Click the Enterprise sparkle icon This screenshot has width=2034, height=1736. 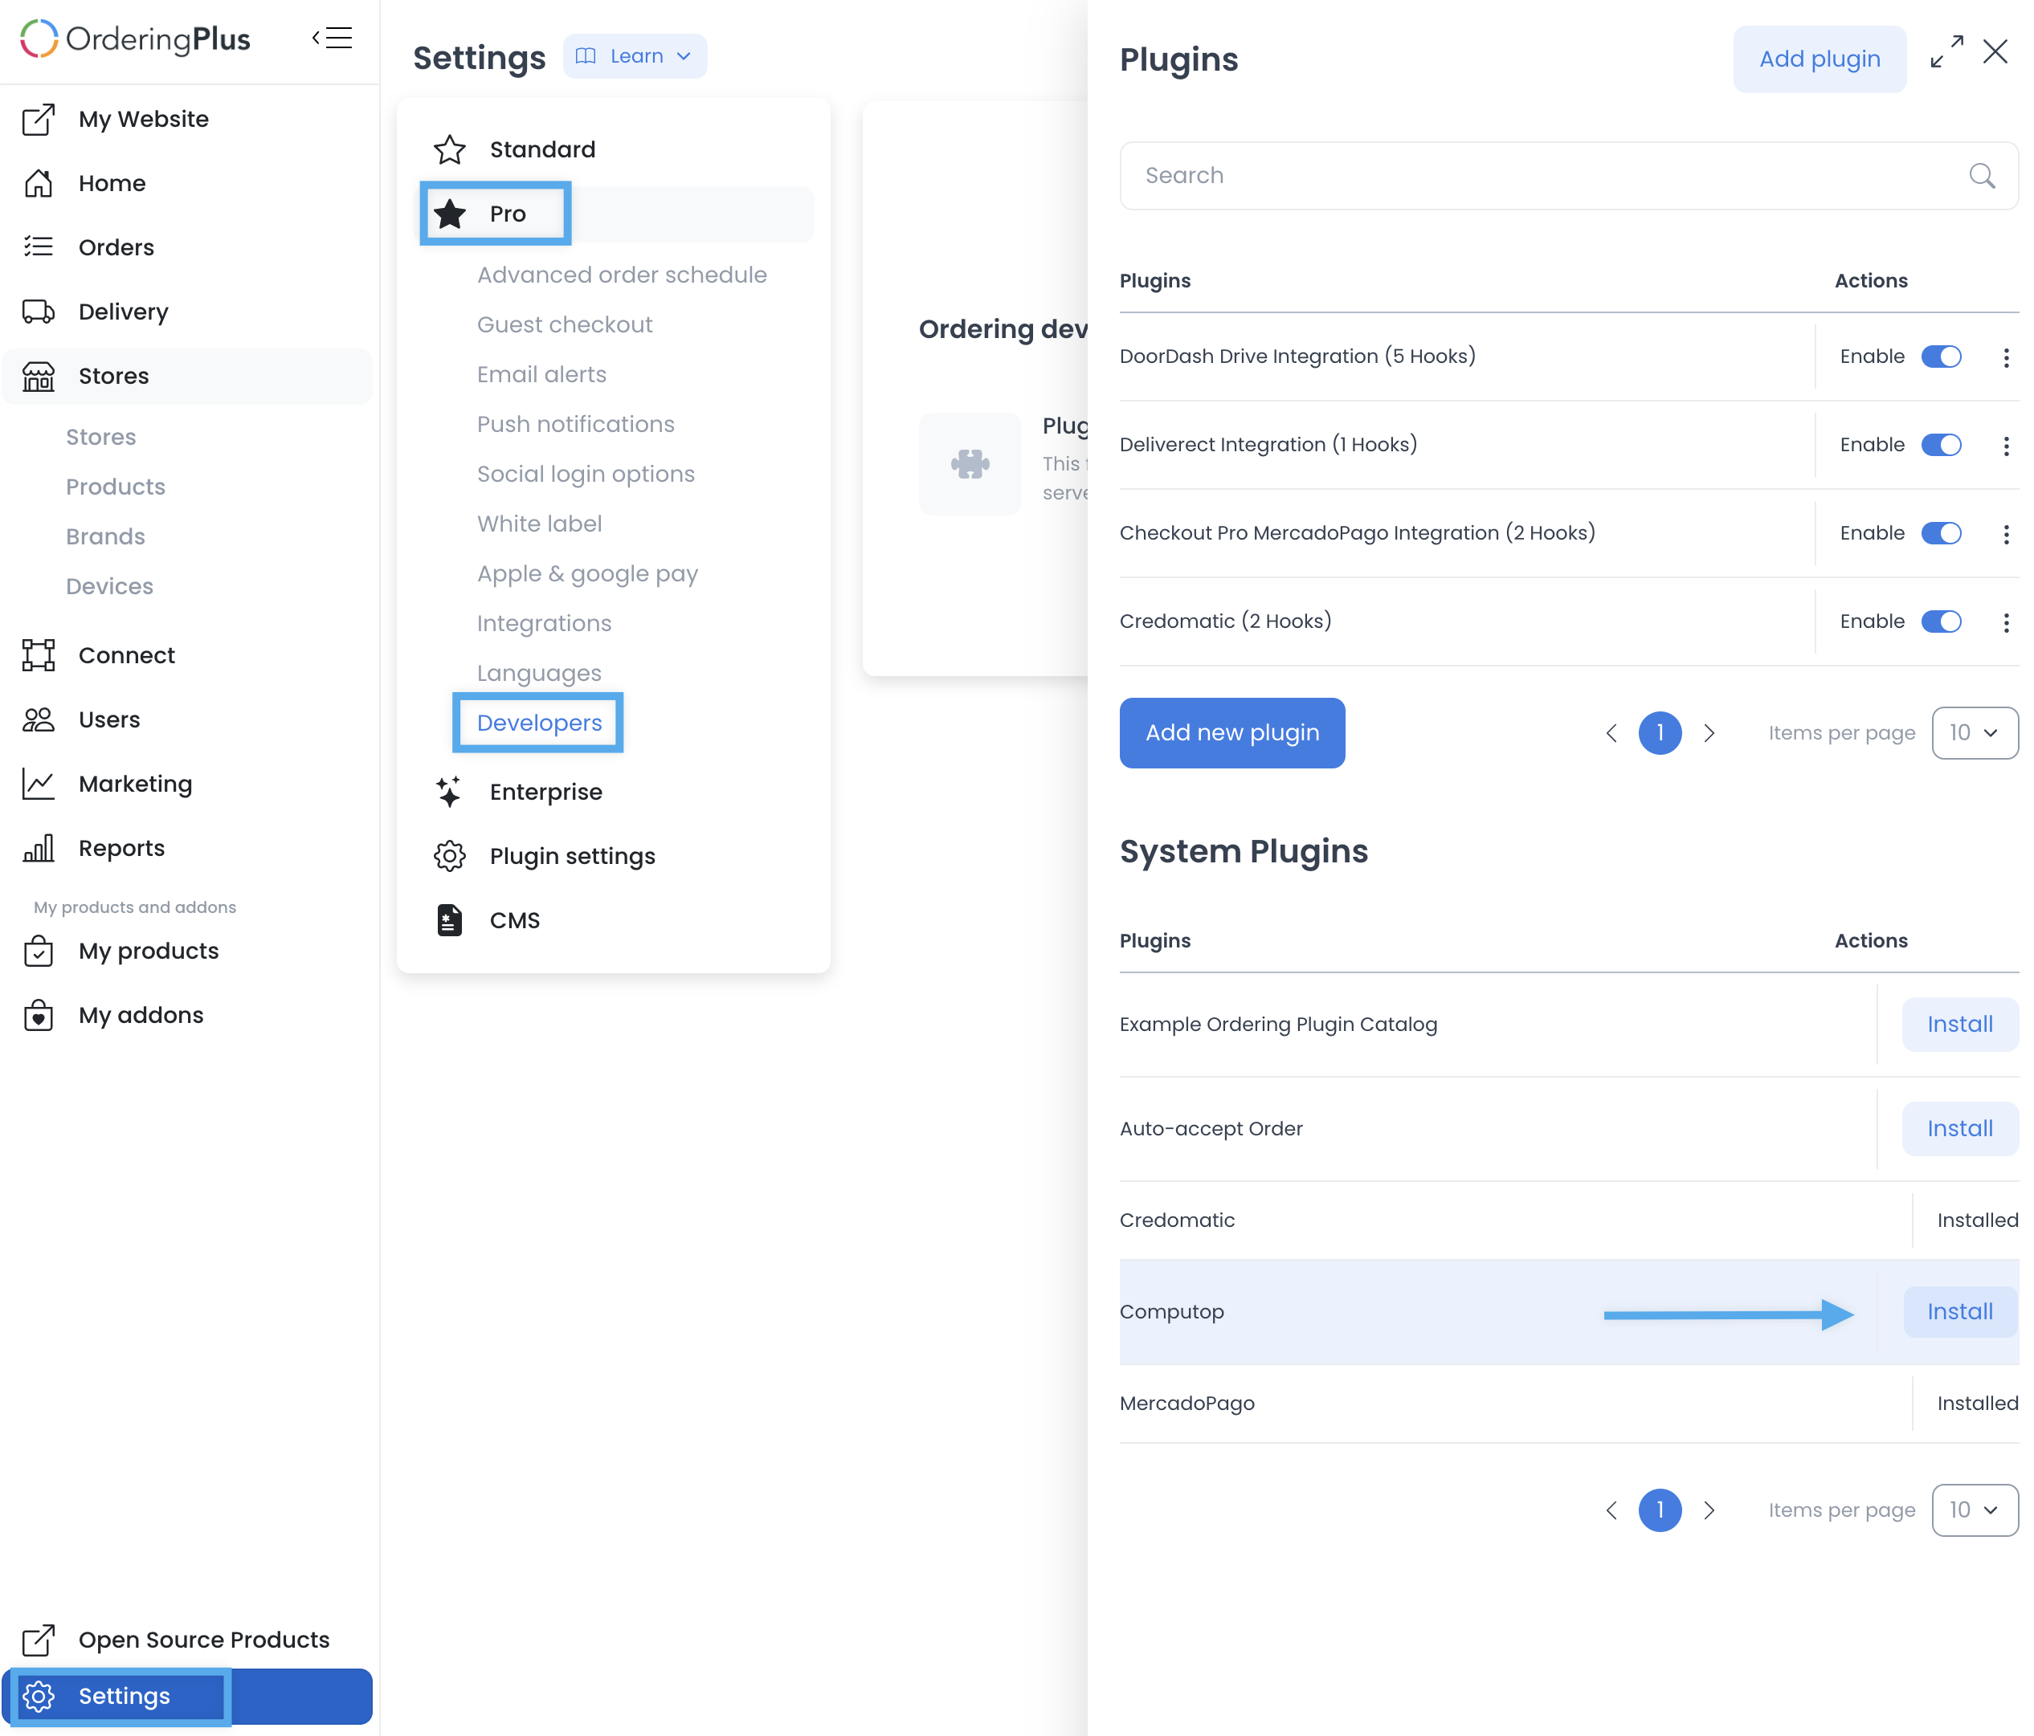450,792
